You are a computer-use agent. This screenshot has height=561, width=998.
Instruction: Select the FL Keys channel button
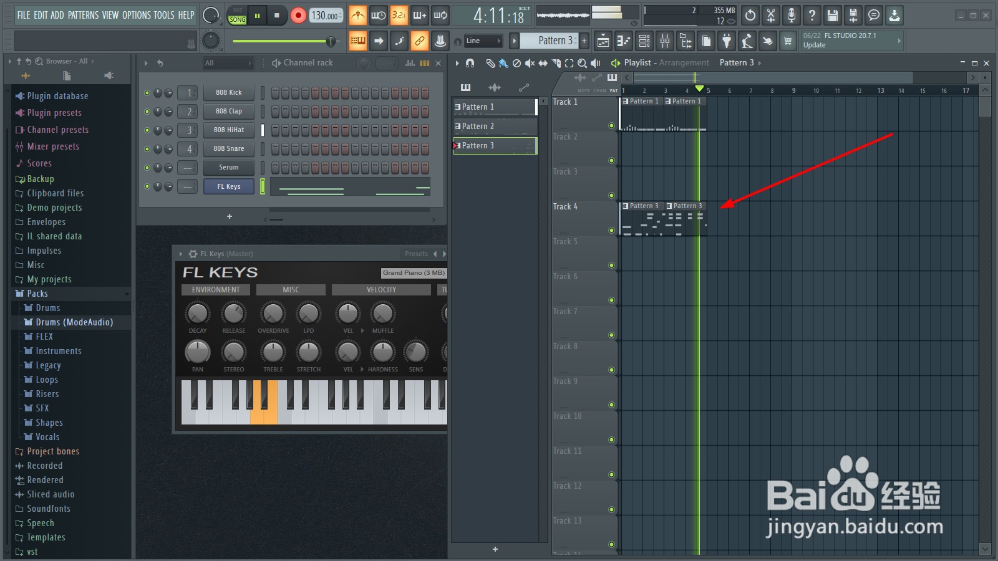pyautogui.click(x=229, y=186)
